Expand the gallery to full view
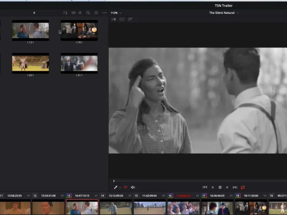The image size is (287, 215). tap(96, 13)
